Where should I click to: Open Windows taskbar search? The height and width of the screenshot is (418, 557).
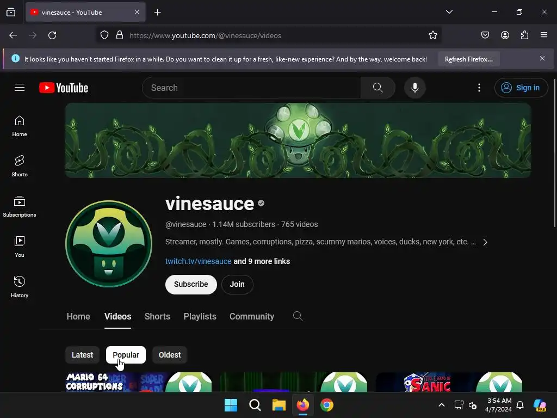pos(255,405)
